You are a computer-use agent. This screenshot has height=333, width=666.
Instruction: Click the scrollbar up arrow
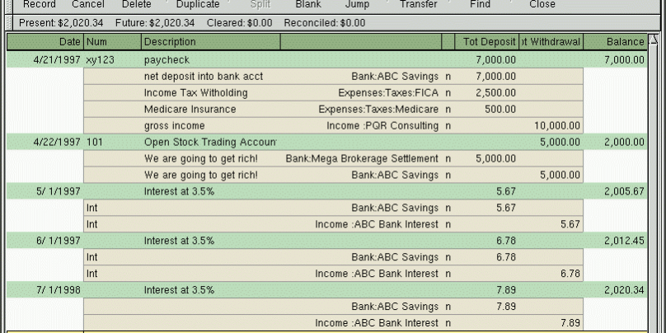click(656, 40)
